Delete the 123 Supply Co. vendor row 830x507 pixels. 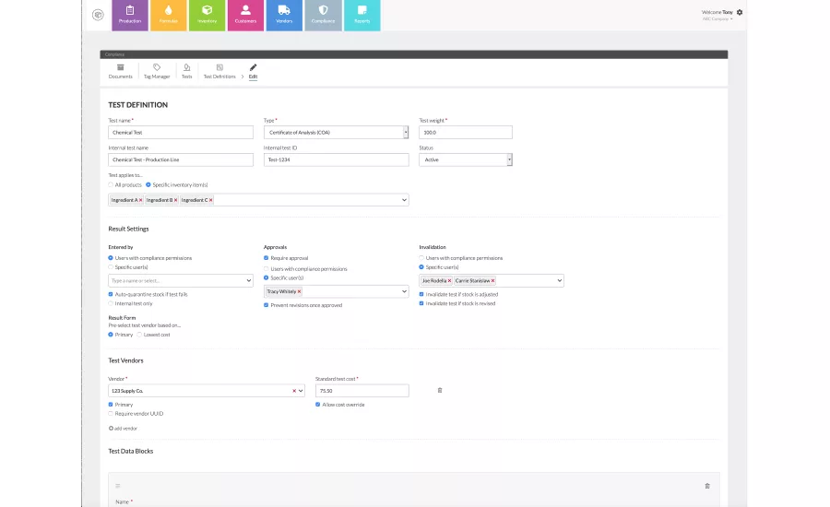coord(440,391)
